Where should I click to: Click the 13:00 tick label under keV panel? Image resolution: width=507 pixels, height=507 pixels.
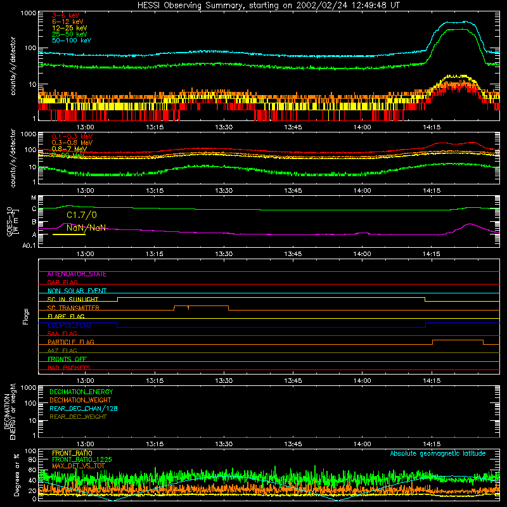point(86,127)
